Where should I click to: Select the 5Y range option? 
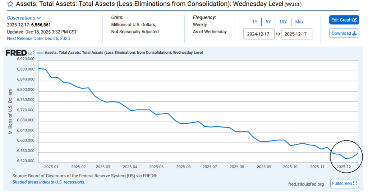tap(268, 22)
